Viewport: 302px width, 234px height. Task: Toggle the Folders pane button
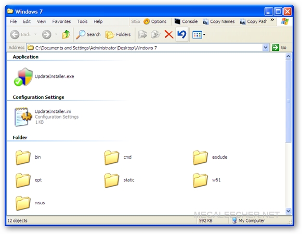[118, 34]
